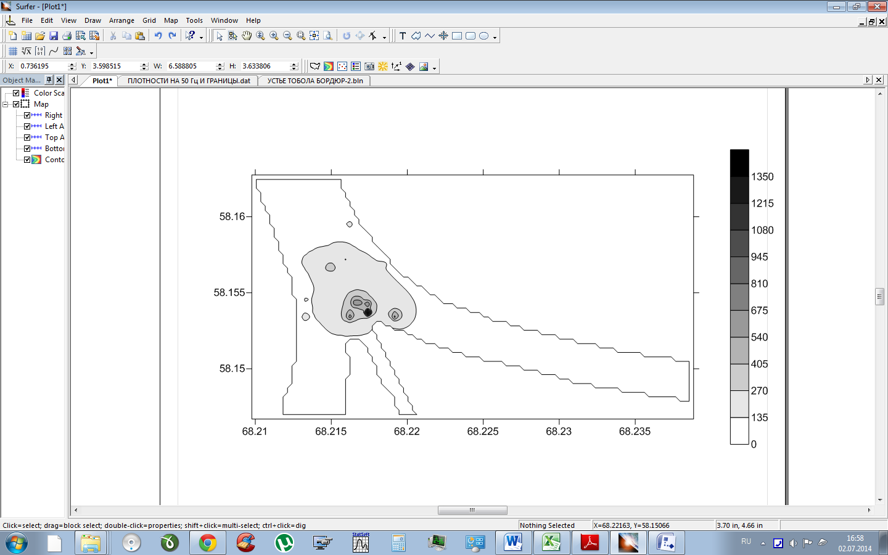
Task: Choose the rounded rectangle drawing tool
Action: point(471,36)
